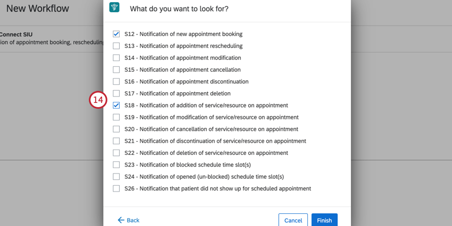Screen dimensions: 452x226
Task: Go Back to the previous step
Action: pos(129,220)
